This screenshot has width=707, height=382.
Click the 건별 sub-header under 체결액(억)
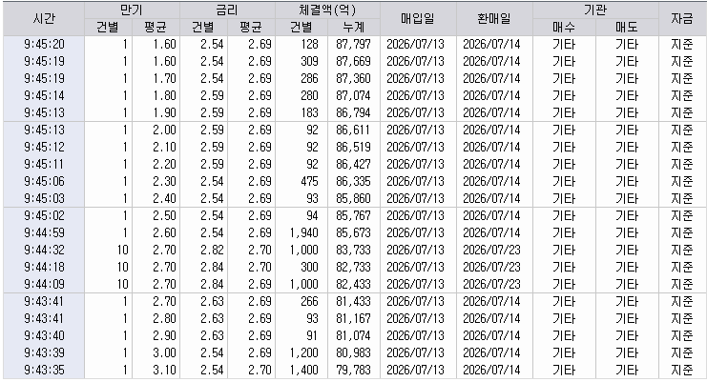302,28
